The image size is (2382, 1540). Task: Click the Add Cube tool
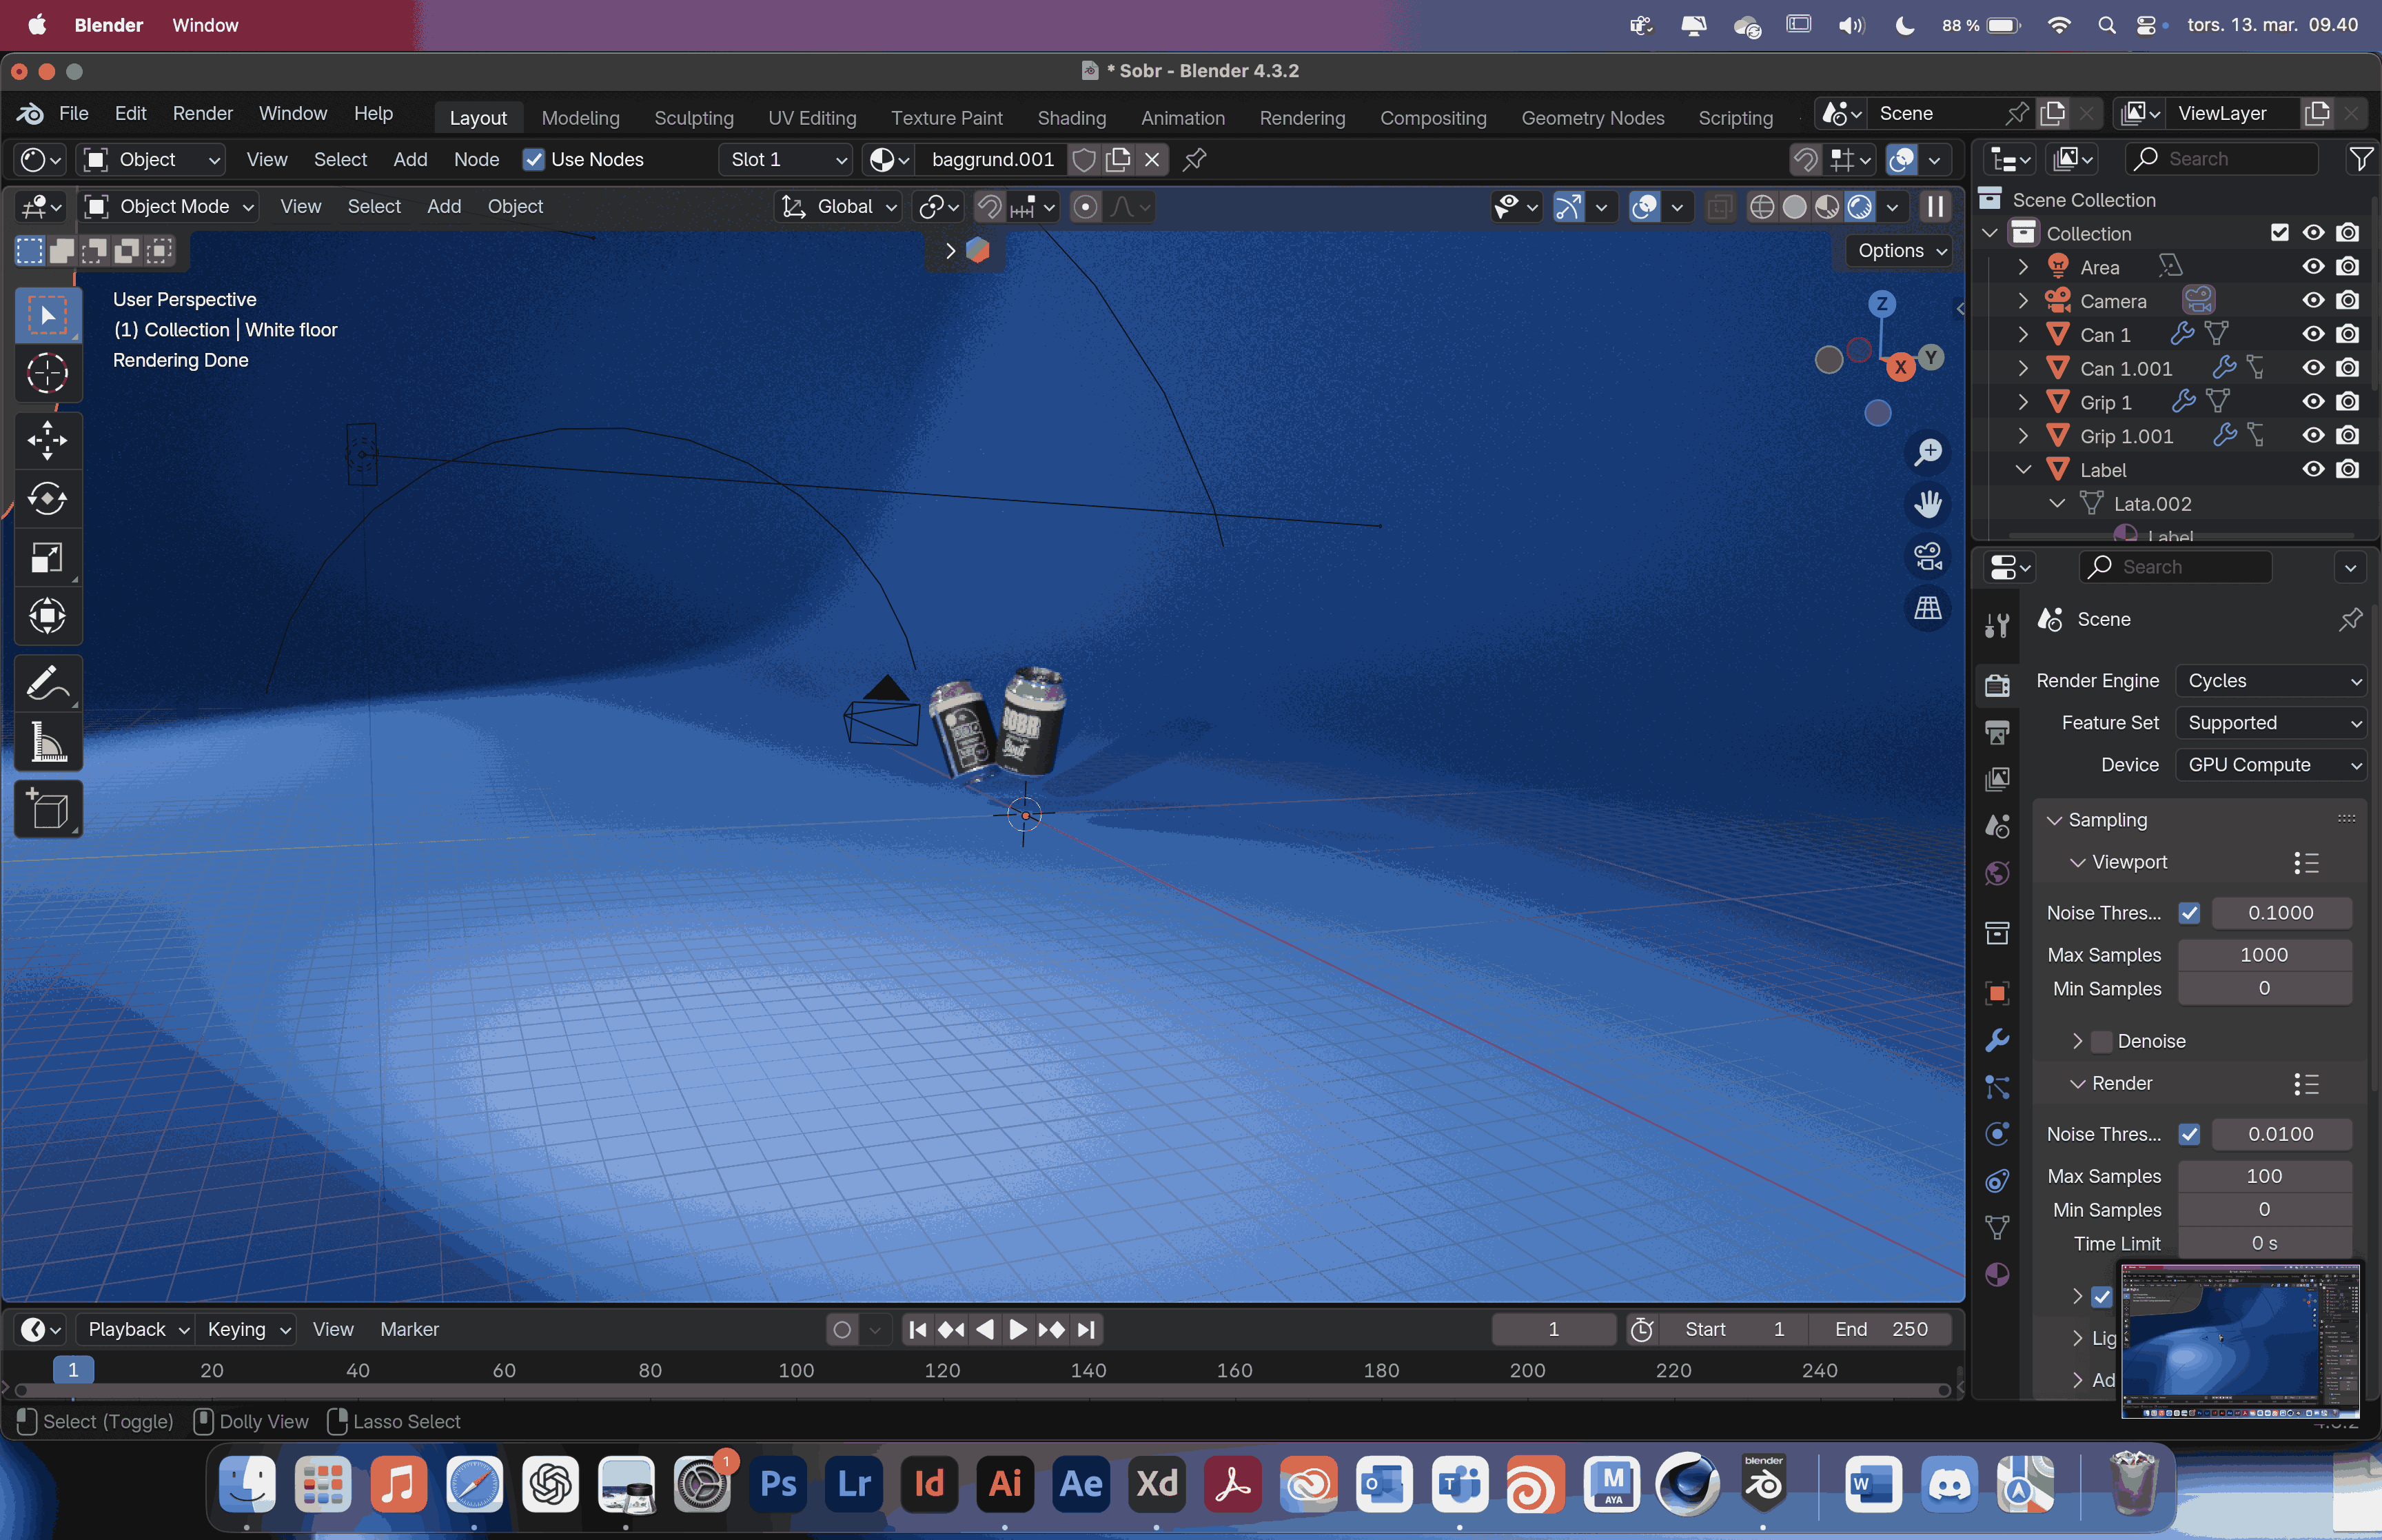tap(47, 809)
